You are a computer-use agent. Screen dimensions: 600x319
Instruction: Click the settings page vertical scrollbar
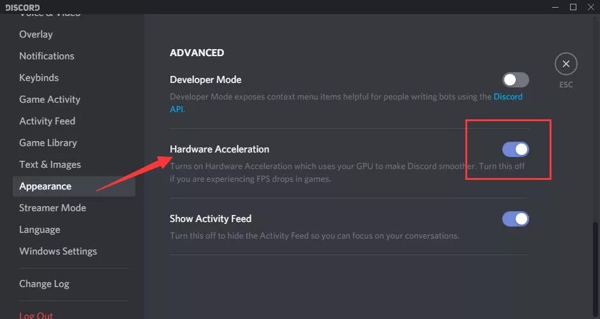596,270
